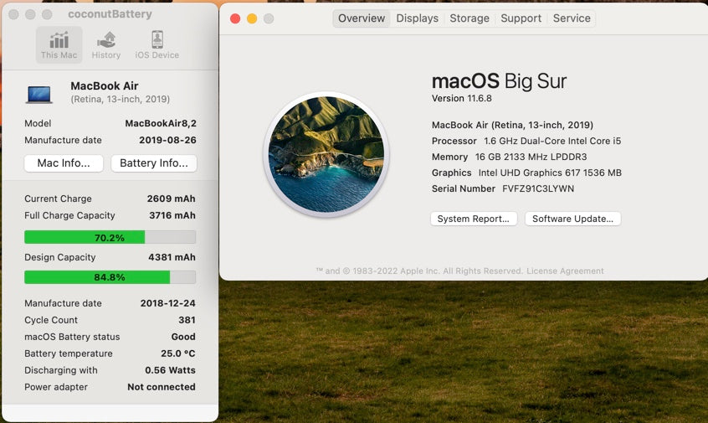Switch to the Displays tab
The width and height of the screenshot is (708, 423).
point(417,18)
